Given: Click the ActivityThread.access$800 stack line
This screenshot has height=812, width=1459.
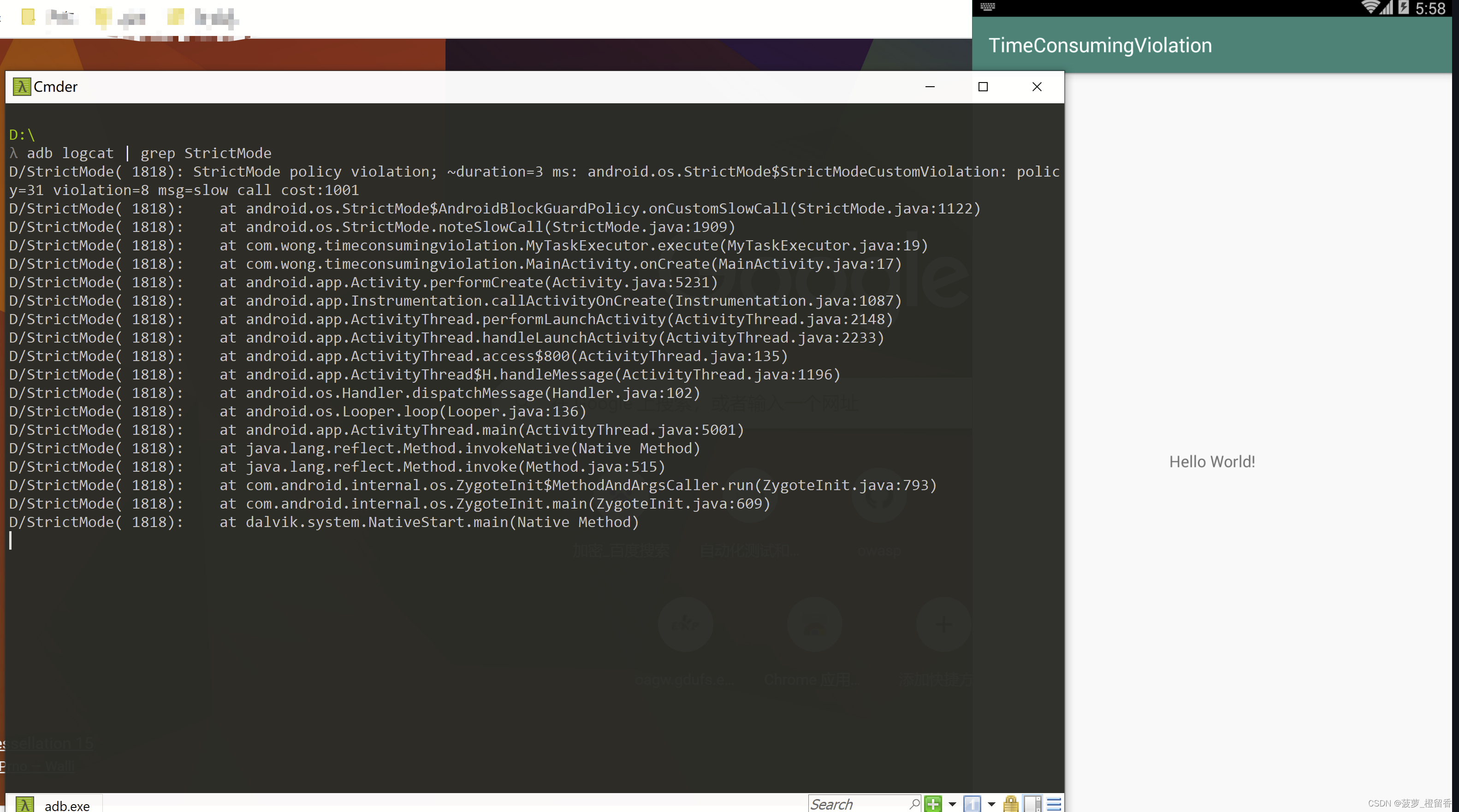Looking at the screenshot, I should pos(398,356).
